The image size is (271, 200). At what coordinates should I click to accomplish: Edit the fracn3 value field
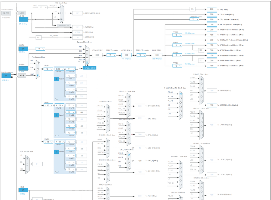[x=56, y=152]
